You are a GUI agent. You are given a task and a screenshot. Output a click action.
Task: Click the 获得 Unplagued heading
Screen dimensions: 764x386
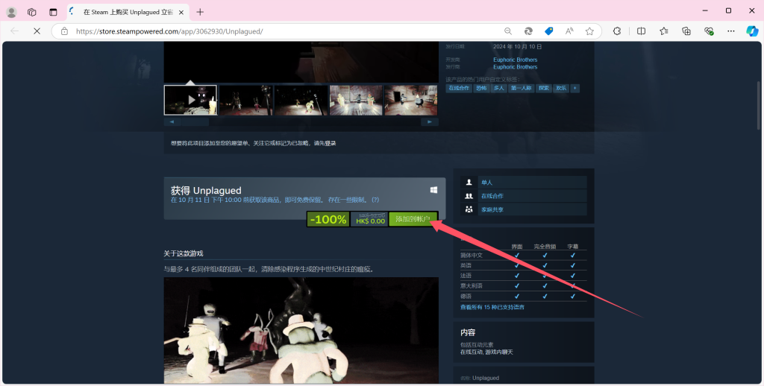206,190
